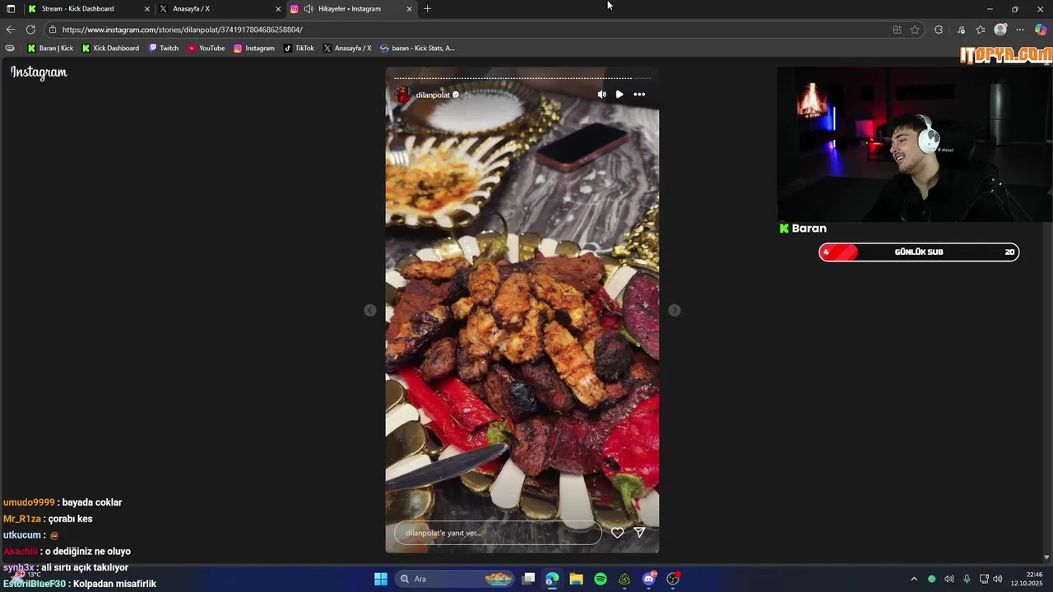The width and height of the screenshot is (1053, 592).
Task: Like the story with the heart icon
Action: coord(618,533)
